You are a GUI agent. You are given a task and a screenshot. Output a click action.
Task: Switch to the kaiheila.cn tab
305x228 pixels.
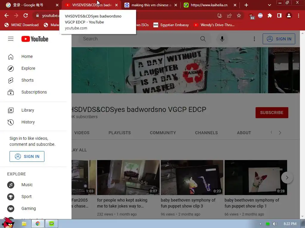(x=208, y=5)
